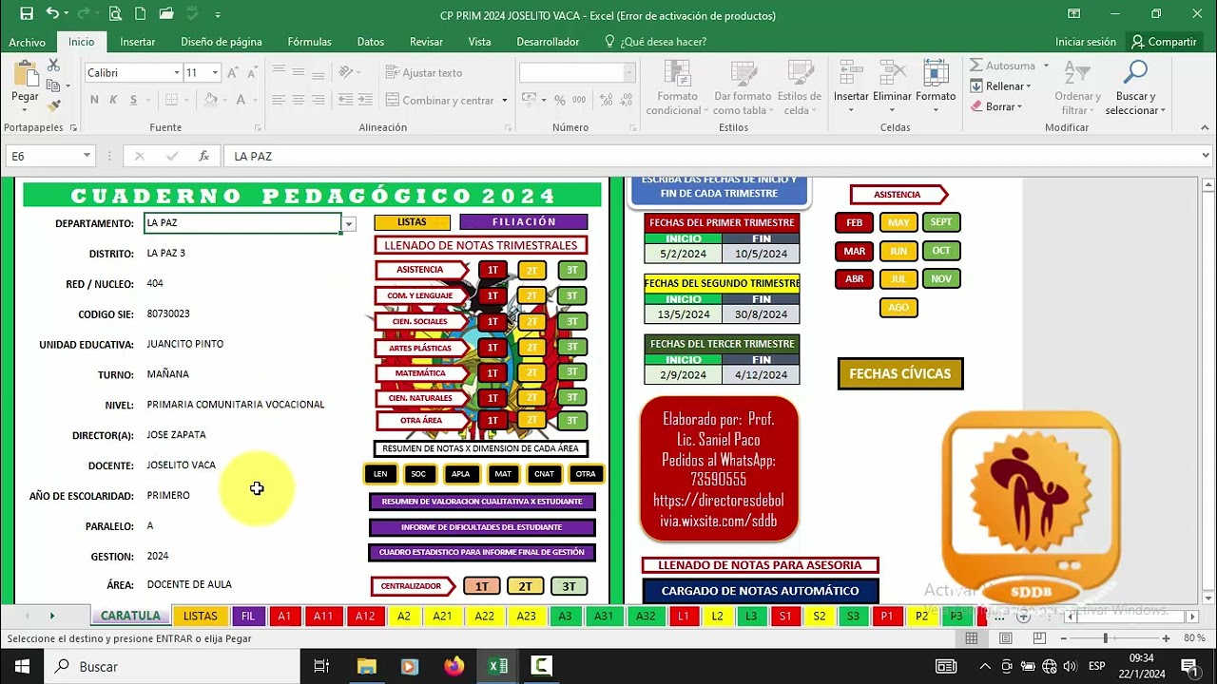Open the Combinar y centrar dropdown arrow
This screenshot has width=1217, height=684.
505,101
